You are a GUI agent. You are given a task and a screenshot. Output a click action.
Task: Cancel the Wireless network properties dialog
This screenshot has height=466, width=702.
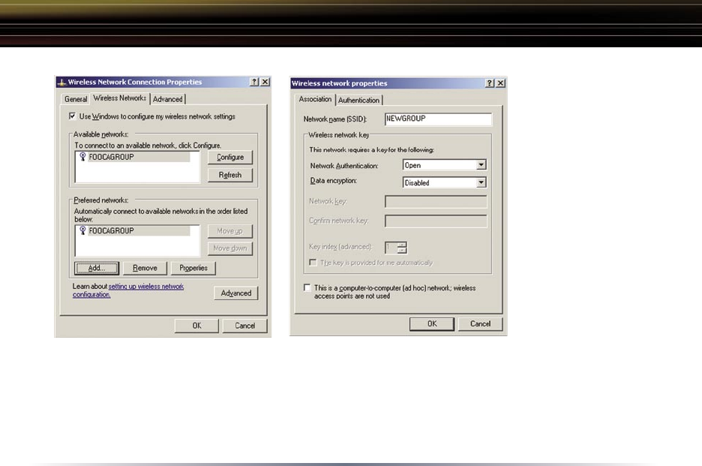(481, 324)
